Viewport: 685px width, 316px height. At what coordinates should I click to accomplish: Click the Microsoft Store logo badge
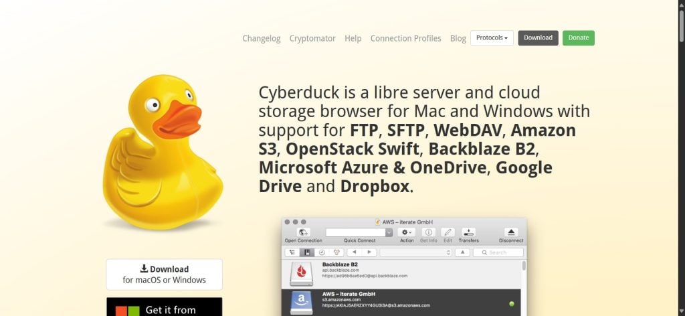[128, 311]
